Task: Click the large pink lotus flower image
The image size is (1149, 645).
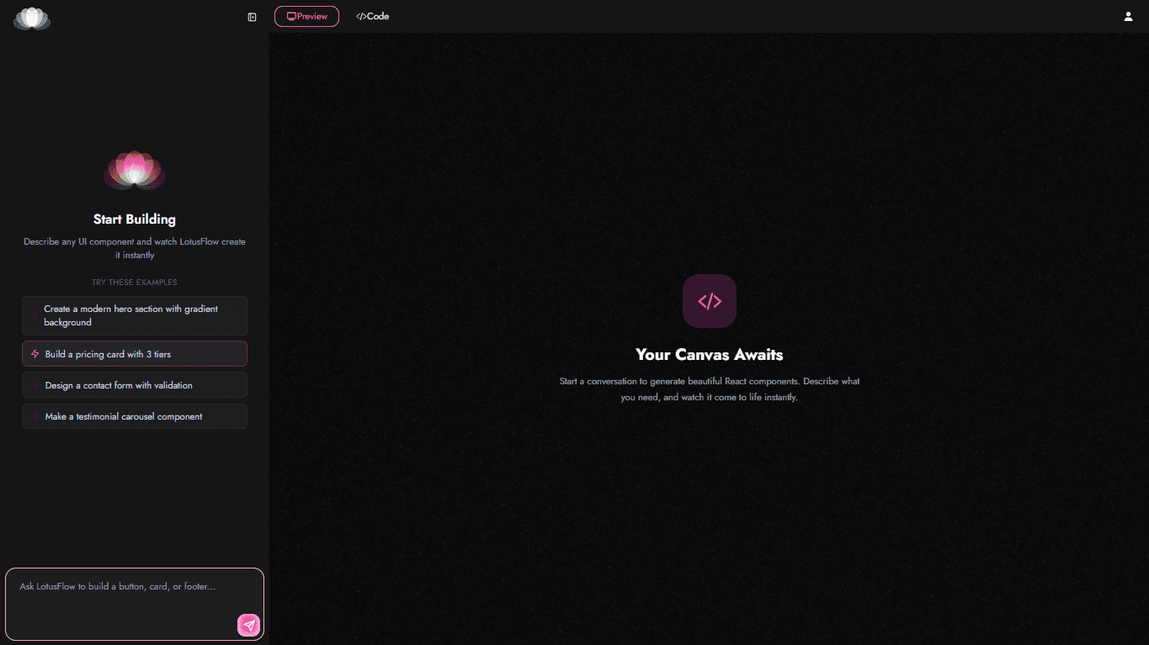Action: tap(135, 171)
